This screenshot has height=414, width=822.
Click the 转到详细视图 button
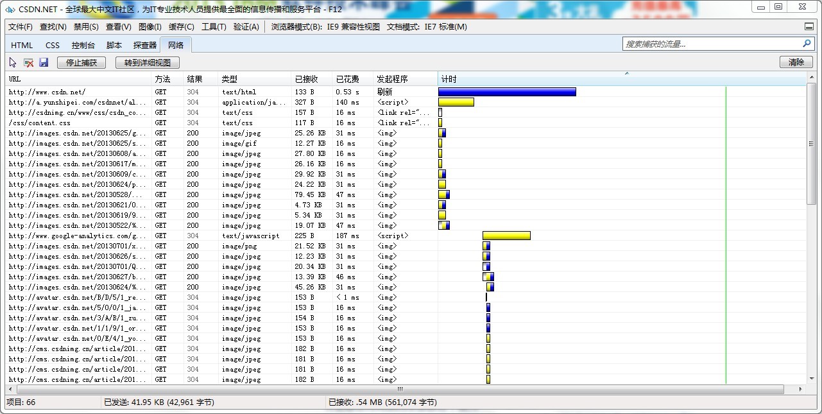(148, 62)
